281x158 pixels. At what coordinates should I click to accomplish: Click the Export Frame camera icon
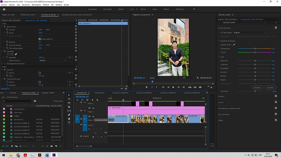point(200,87)
